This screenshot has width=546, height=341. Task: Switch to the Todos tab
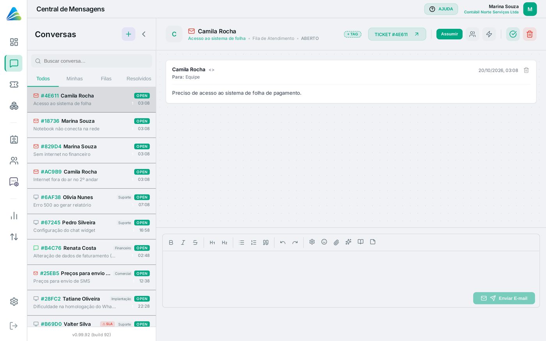43,79
